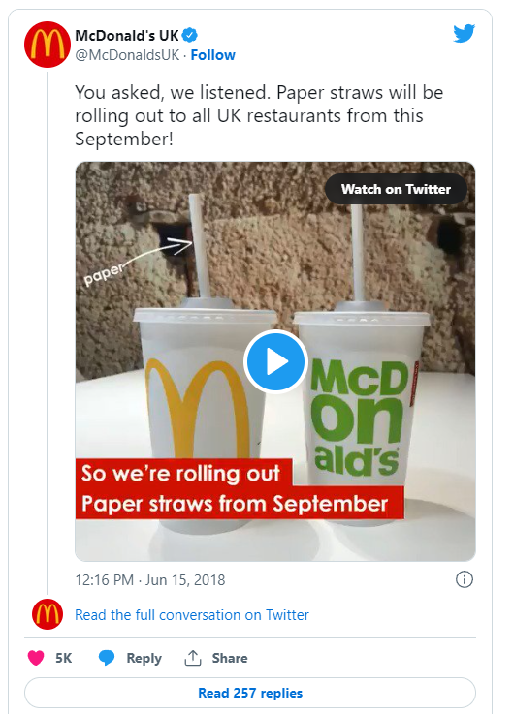The image size is (513, 714).
Task: Follow the McDonald's UK account
Action: (x=213, y=55)
